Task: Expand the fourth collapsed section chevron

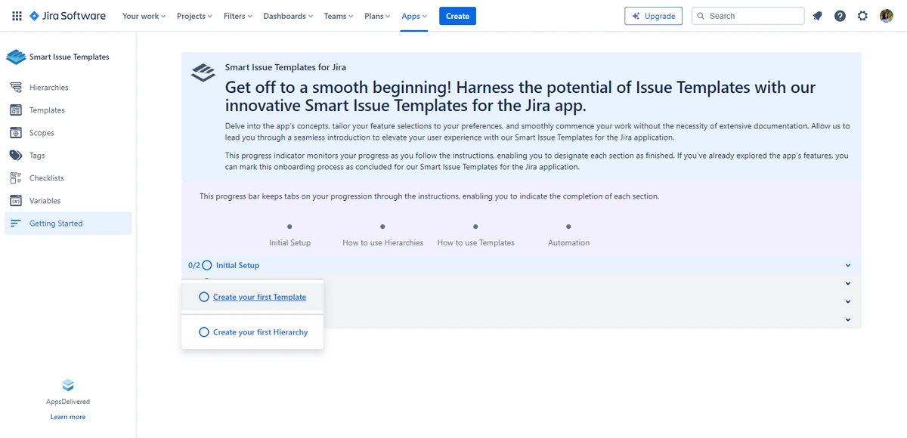Action: (848, 319)
